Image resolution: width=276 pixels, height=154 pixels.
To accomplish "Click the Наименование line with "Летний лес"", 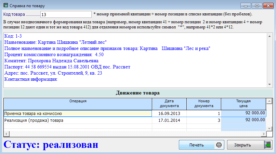I will (55, 42).
